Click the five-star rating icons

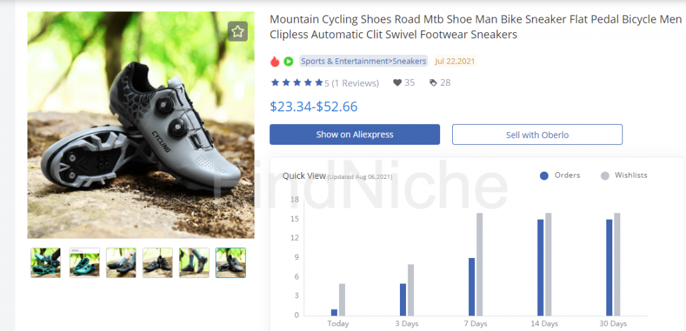point(297,82)
